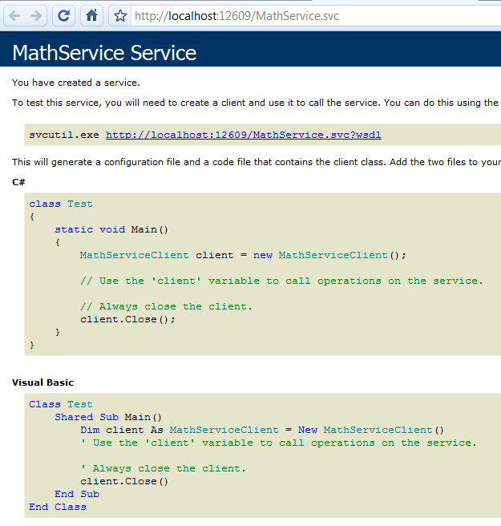Click the 'You have created a service.' text

tap(76, 83)
